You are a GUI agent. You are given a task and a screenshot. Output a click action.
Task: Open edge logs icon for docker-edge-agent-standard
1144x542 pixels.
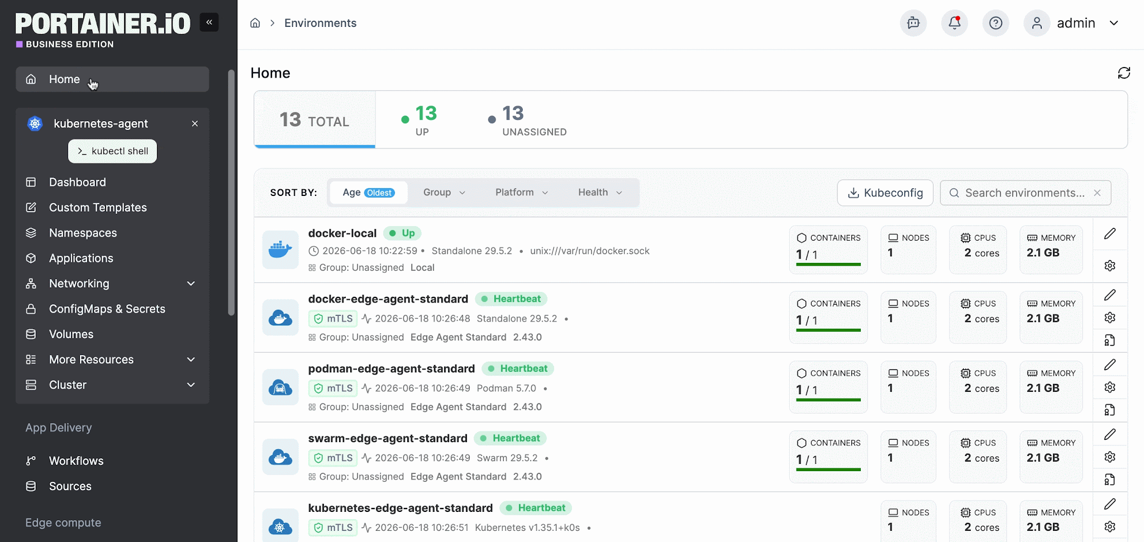1110,340
